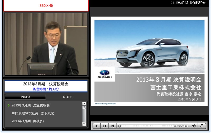Skip to the previous chapter
Image resolution: width=211 pixels, height=133 pixels.
click(x=104, y=126)
